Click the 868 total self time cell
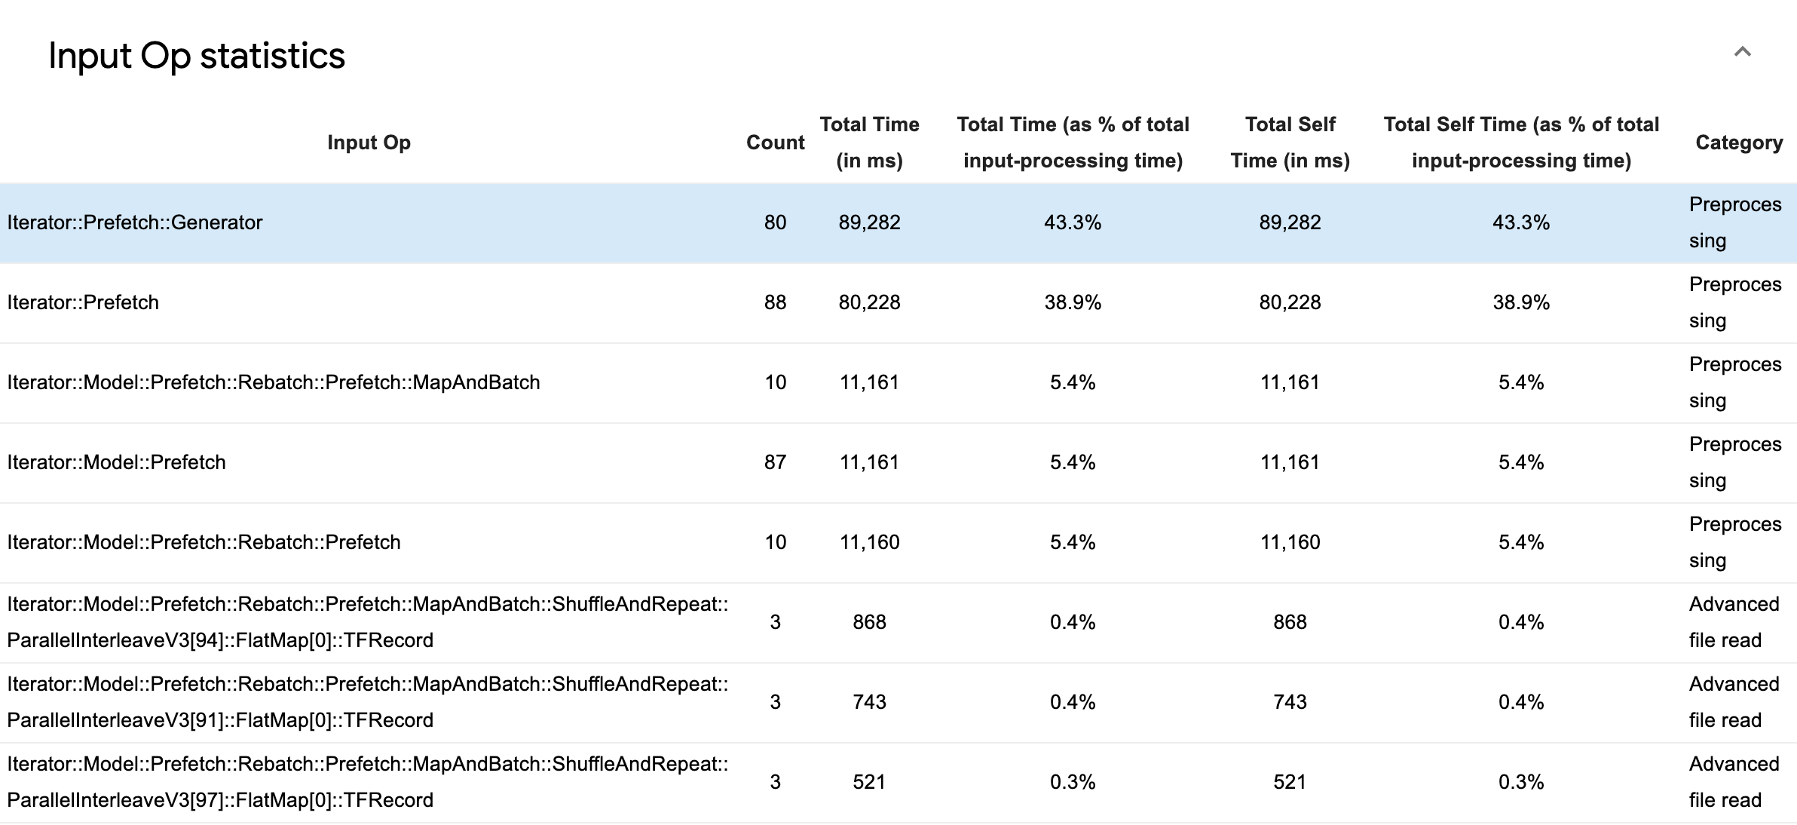This screenshot has width=1797, height=825. (x=1290, y=622)
